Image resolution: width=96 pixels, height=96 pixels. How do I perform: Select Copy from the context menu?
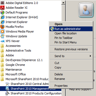pyautogui.click(x=71, y=67)
